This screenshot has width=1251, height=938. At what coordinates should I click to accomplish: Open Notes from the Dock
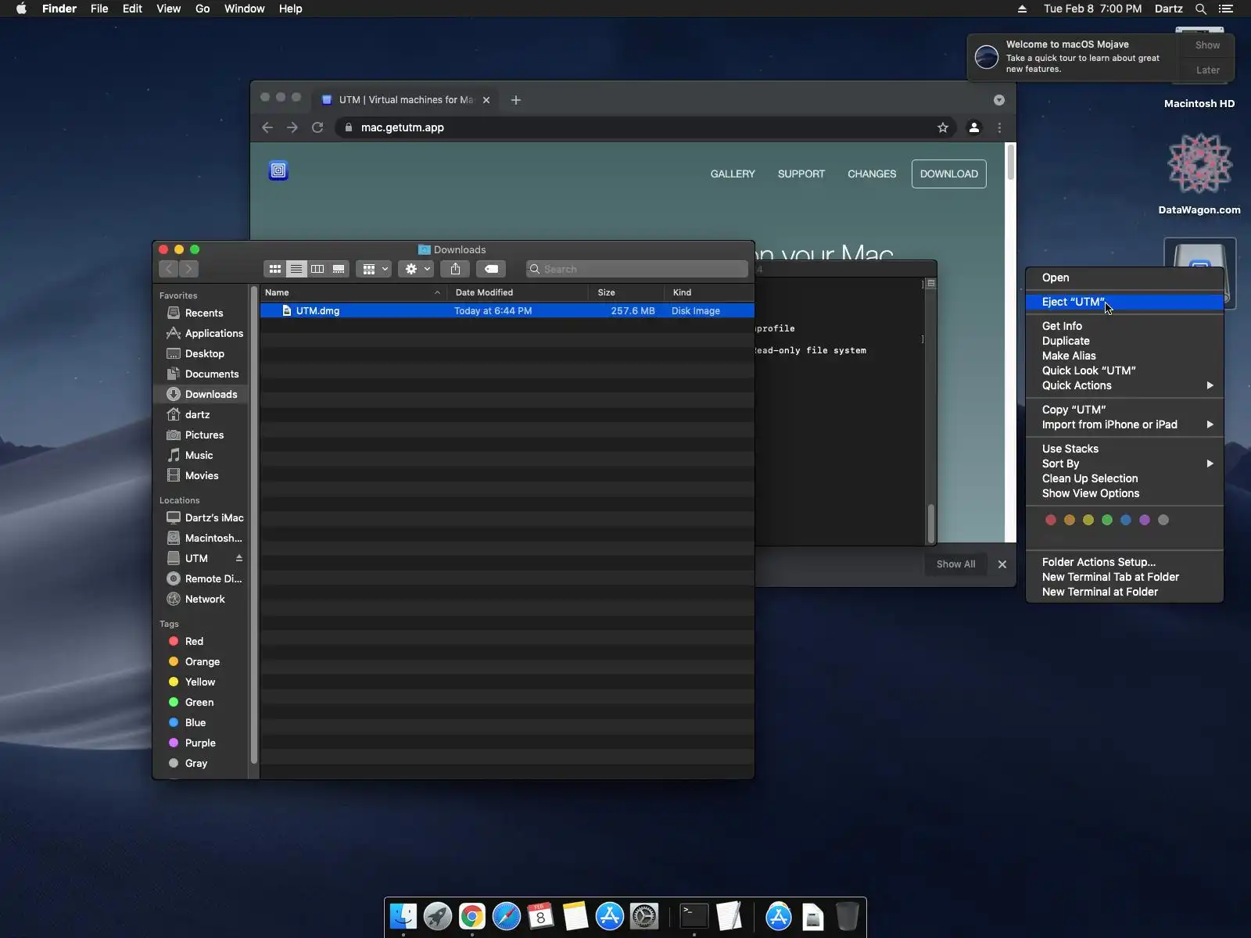click(x=575, y=916)
